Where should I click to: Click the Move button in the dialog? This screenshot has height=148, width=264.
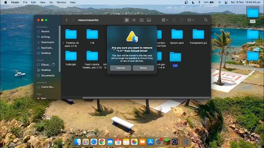(x=143, y=68)
